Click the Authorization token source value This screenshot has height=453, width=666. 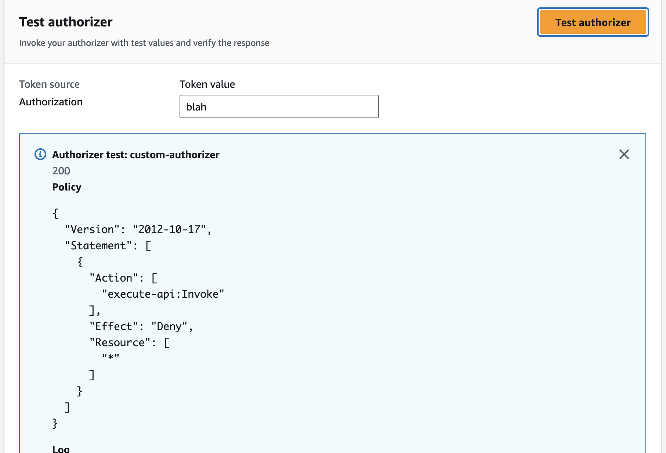(51, 102)
